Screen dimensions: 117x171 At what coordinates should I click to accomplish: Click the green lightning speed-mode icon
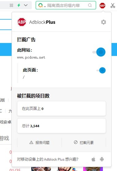pyautogui.click(x=19, y=5)
